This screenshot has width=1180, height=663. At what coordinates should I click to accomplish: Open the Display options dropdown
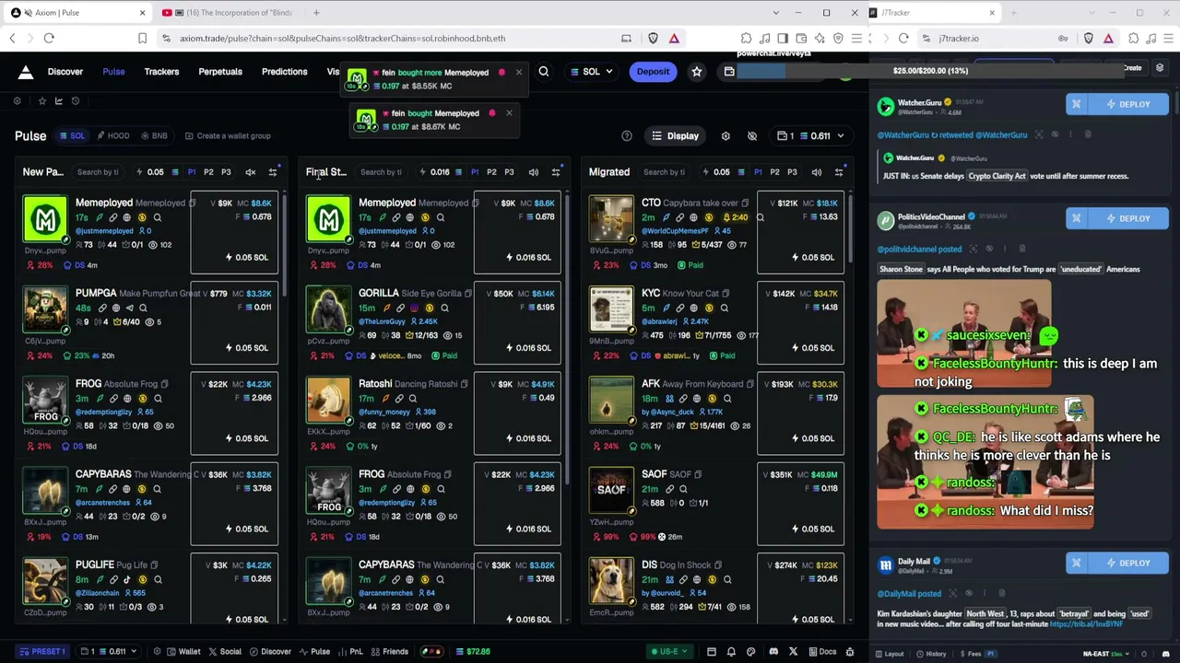point(675,136)
